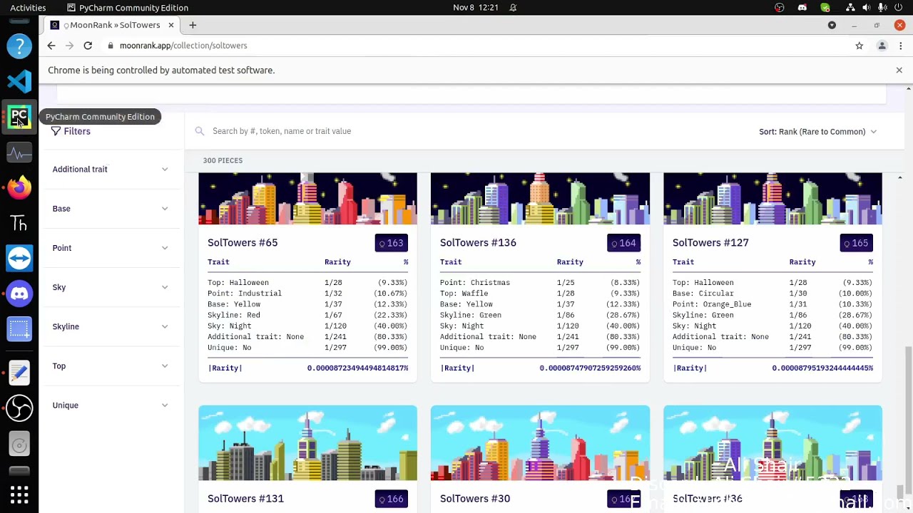
Task: Click Base: Circular trait on #127
Action: pyautogui.click(x=703, y=294)
